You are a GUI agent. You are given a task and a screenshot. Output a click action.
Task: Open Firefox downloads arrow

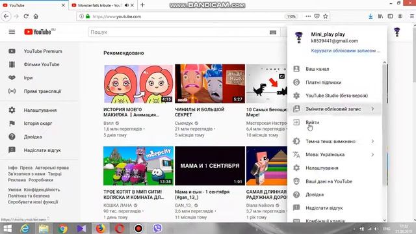point(370,16)
